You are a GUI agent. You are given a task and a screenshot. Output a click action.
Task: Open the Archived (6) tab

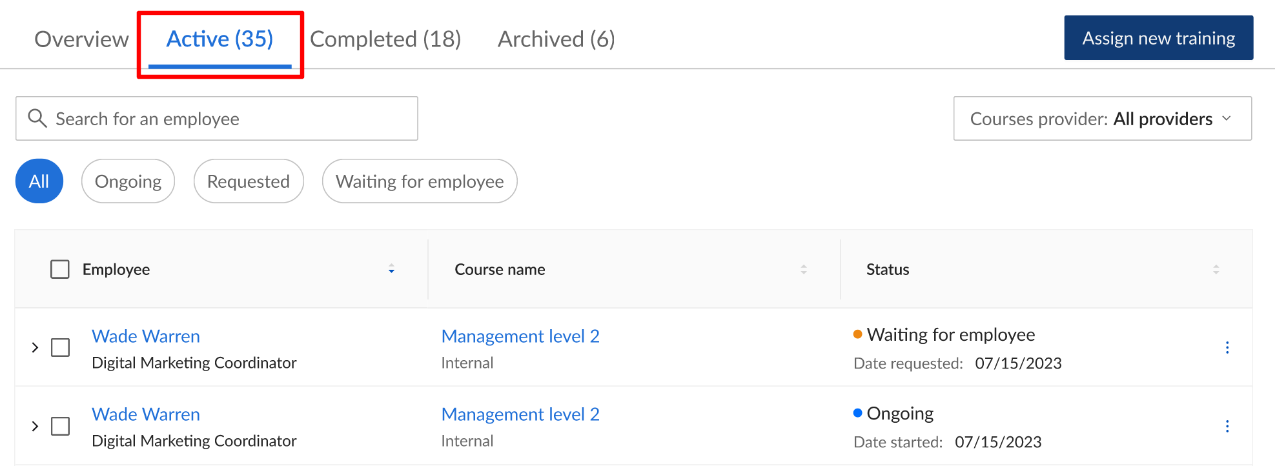[x=556, y=39]
